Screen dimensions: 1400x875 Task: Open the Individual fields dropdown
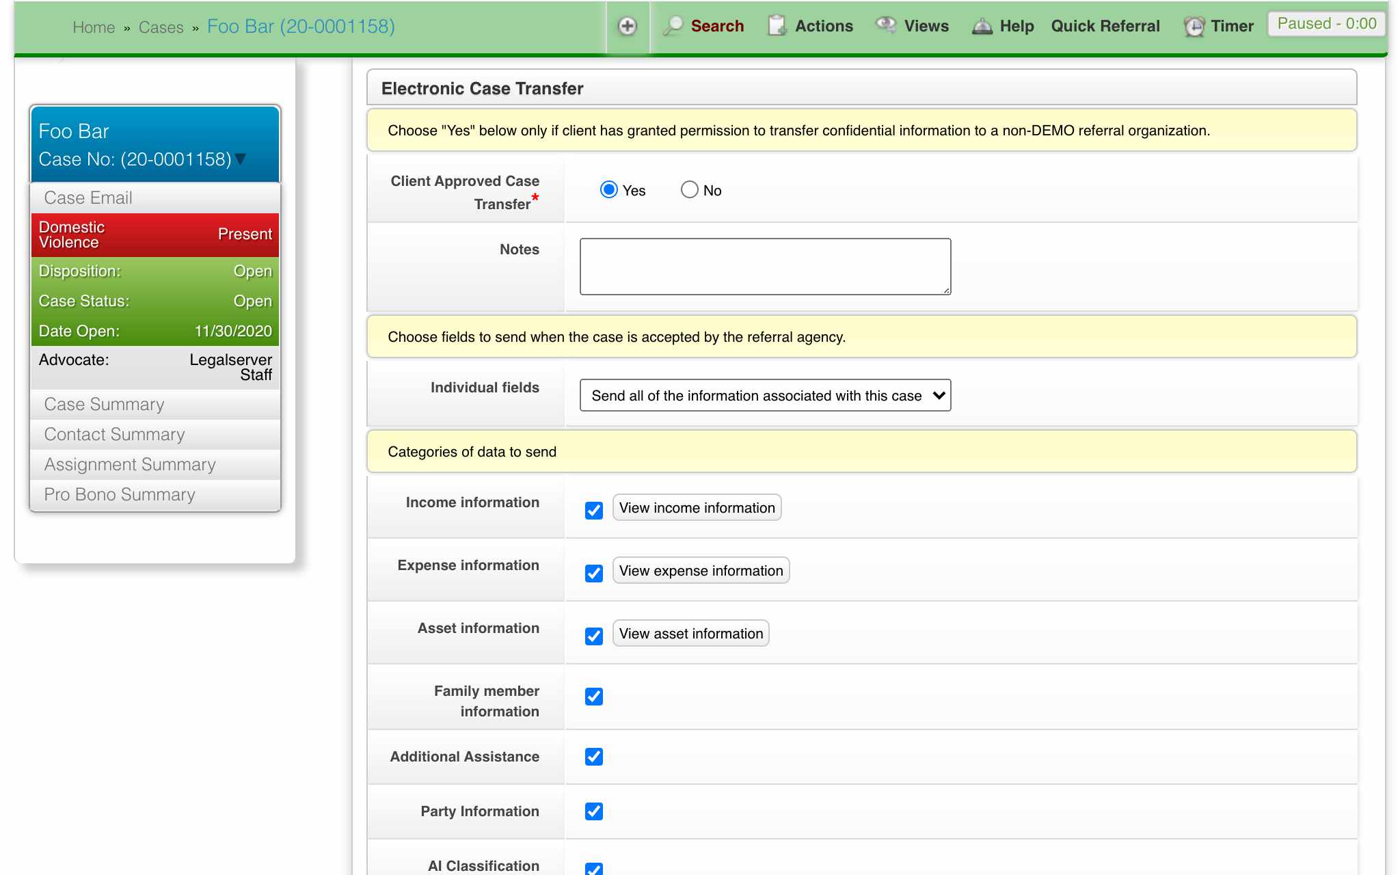tap(765, 395)
